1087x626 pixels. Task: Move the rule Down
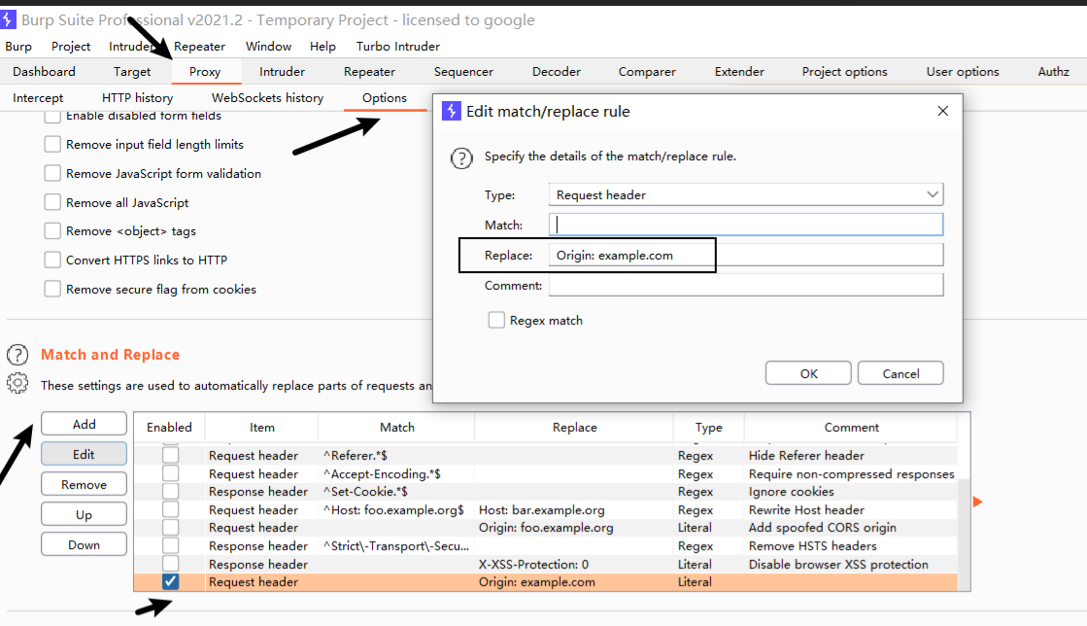tap(84, 544)
